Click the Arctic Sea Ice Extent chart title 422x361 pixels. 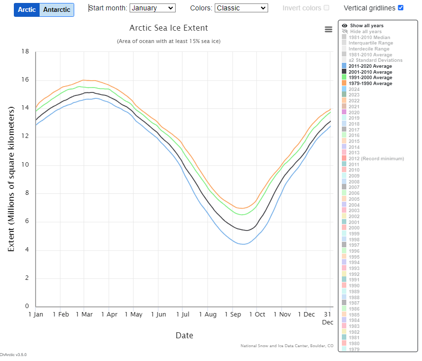[169, 28]
